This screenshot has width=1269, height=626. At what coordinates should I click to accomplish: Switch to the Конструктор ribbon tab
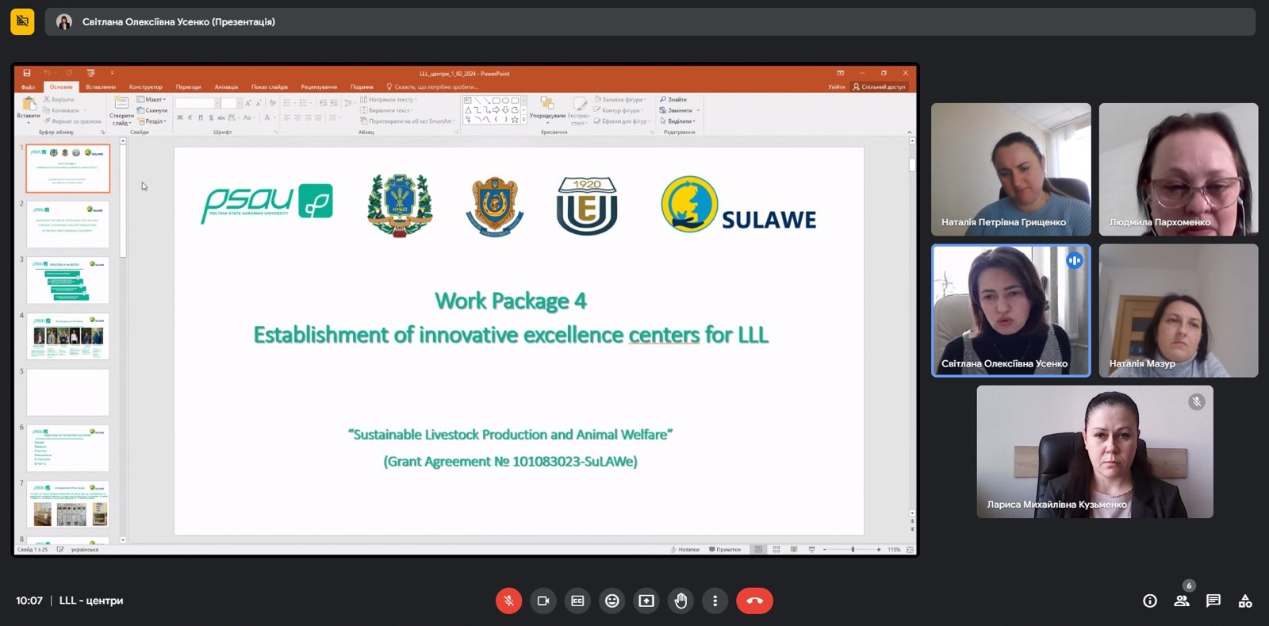[146, 86]
